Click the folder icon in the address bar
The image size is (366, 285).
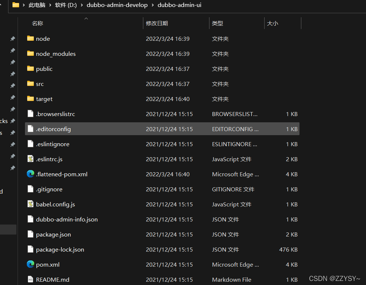pyautogui.click(x=16, y=5)
